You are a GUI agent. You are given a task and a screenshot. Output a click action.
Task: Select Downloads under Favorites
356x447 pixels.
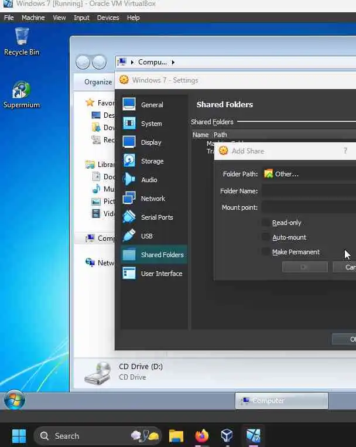coord(103,128)
